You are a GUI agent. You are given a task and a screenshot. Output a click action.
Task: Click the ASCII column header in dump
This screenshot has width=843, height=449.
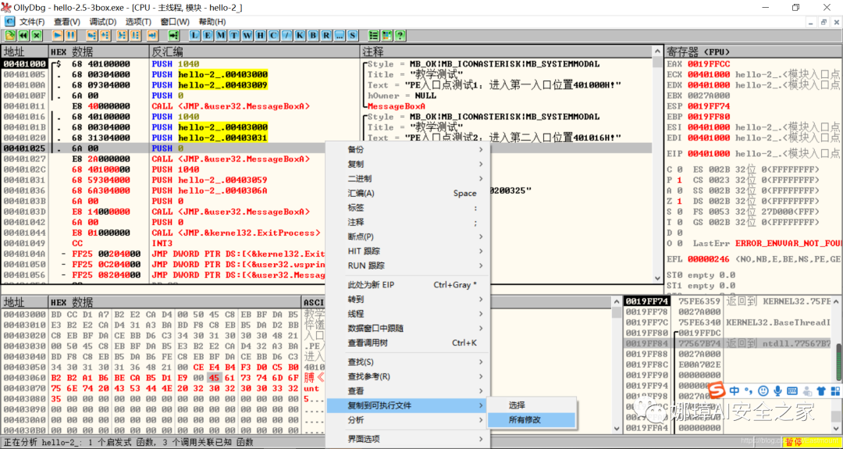tap(313, 301)
